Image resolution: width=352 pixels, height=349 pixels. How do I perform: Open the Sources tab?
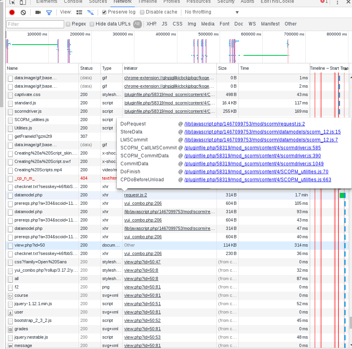click(x=98, y=2)
